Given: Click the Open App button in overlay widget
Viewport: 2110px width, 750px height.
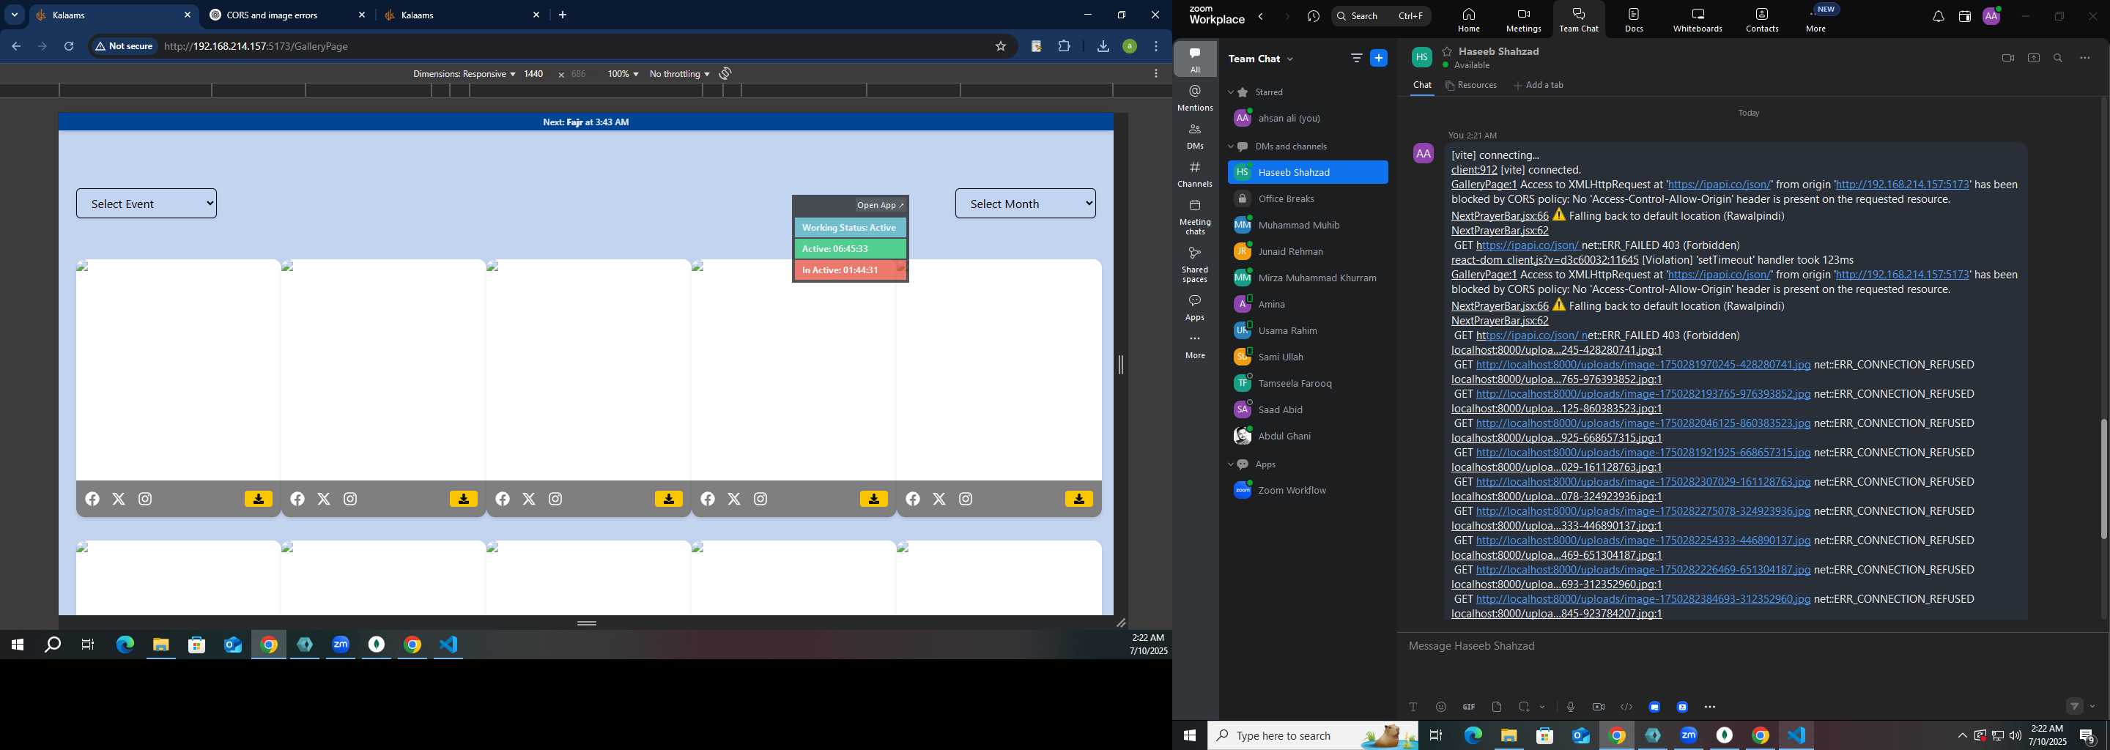Looking at the screenshot, I should (x=881, y=206).
